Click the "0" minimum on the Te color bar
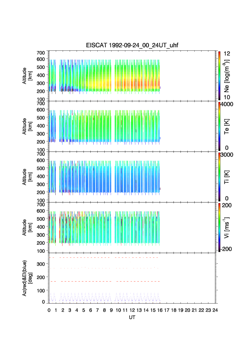 (x=227, y=148)
